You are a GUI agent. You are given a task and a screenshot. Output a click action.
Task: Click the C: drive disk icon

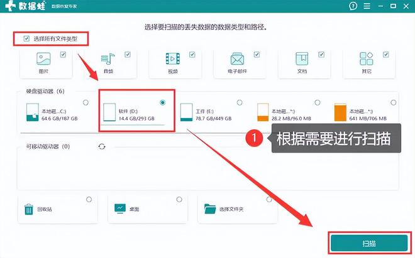pyautogui.click(x=32, y=112)
